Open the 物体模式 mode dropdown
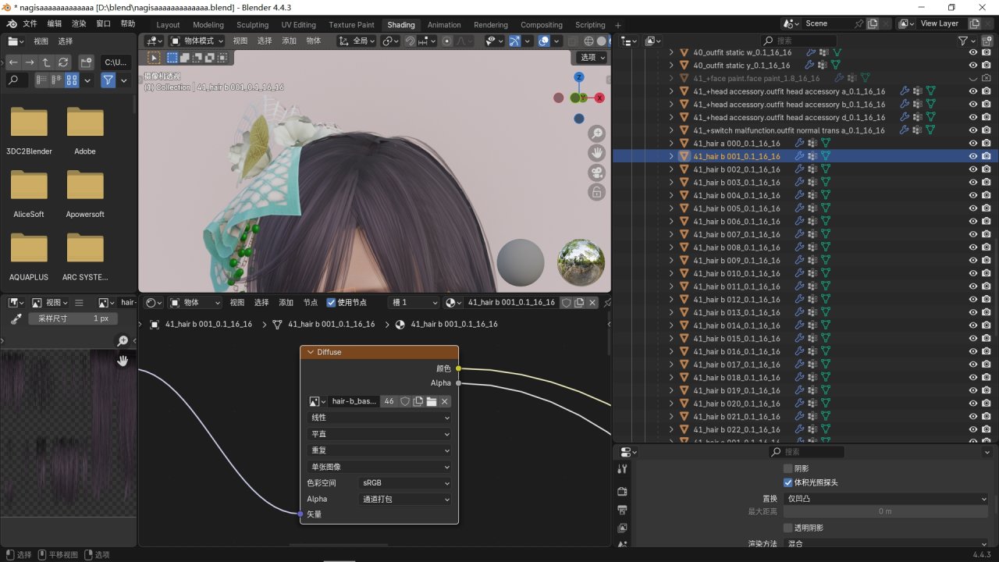The image size is (999, 562). coord(197,41)
